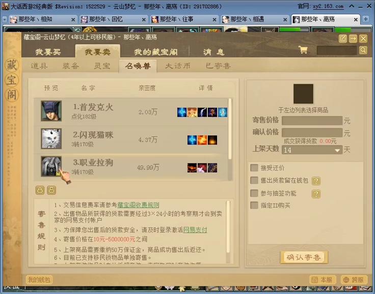Add a new character tab with plus icon
This screenshot has height=294, width=375.
click(x=365, y=19)
